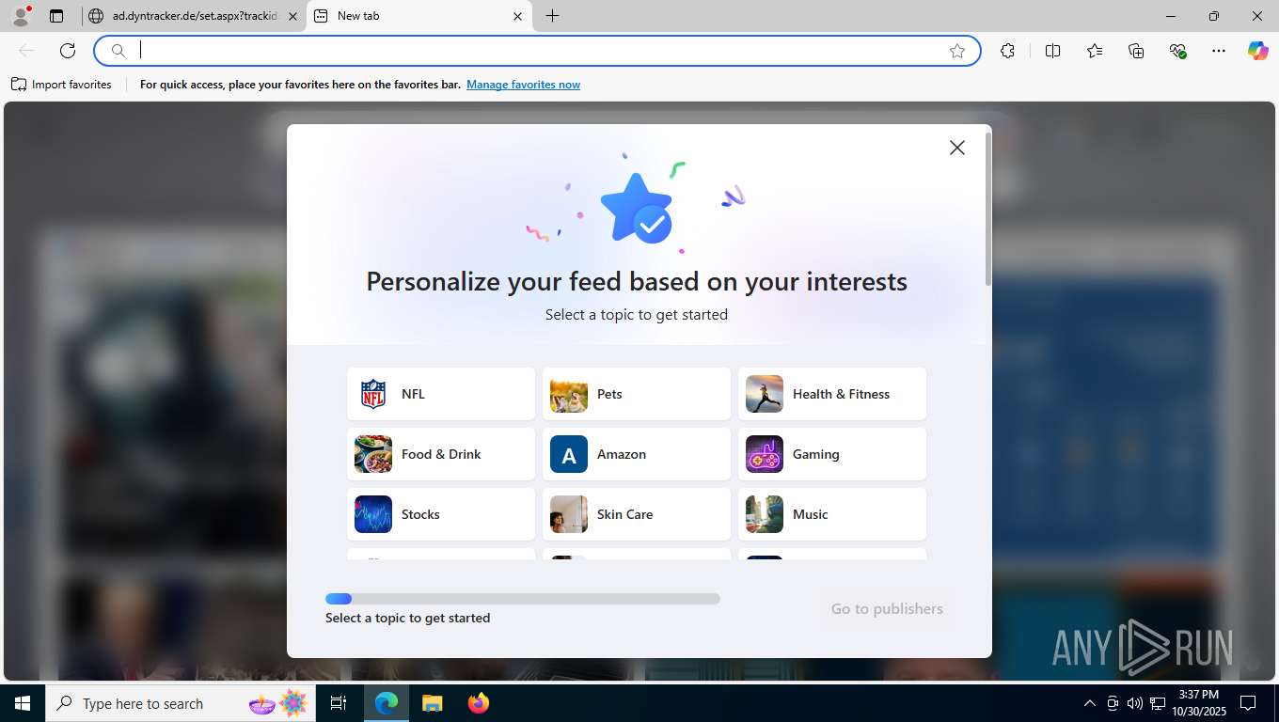Image resolution: width=1279 pixels, height=722 pixels.
Task: Open Favorites list icon
Action: 1095,51
